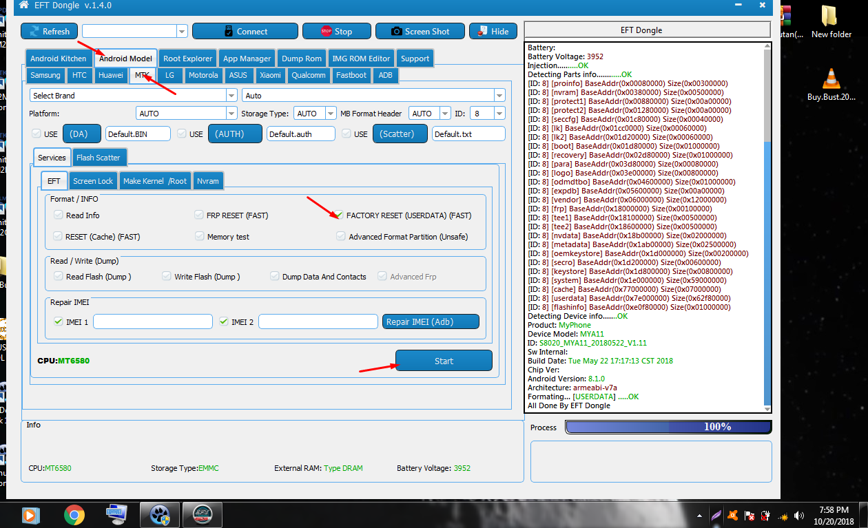Open the IMG ROM Editor tab
The height and width of the screenshot is (528, 868).
(361, 59)
